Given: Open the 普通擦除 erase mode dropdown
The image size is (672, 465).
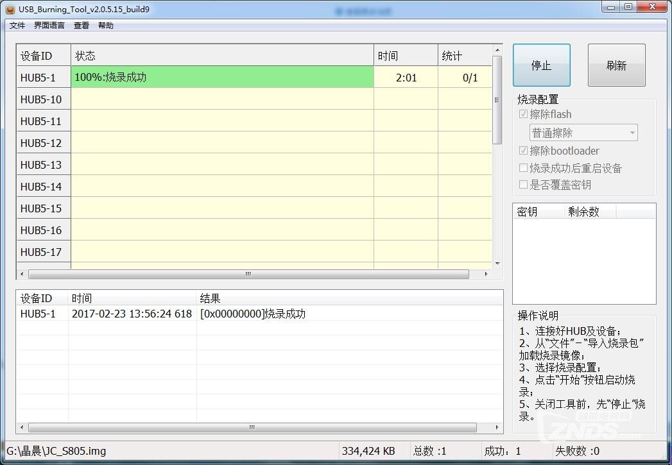Looking at the screenshot, I should click(583, 132).
